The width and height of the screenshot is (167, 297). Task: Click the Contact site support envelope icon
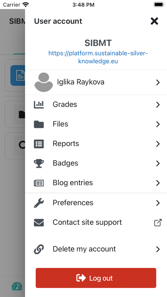39,223
